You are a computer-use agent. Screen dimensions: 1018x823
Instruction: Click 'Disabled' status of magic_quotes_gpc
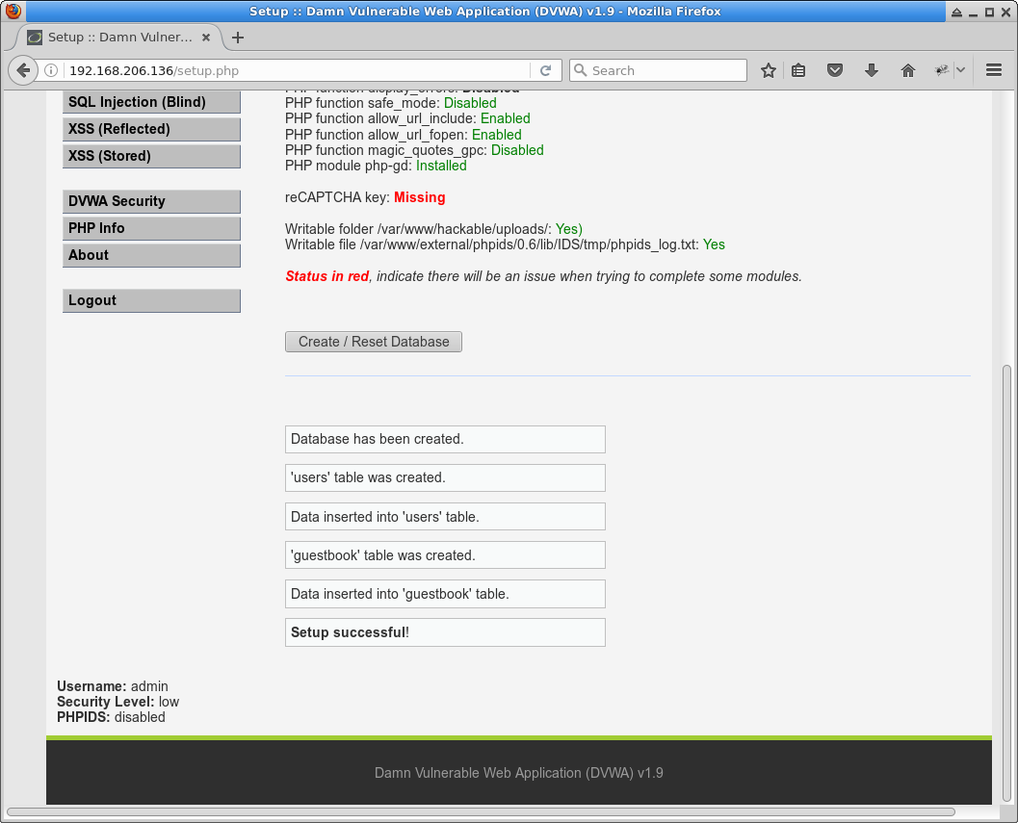click(x=517, y=150)
